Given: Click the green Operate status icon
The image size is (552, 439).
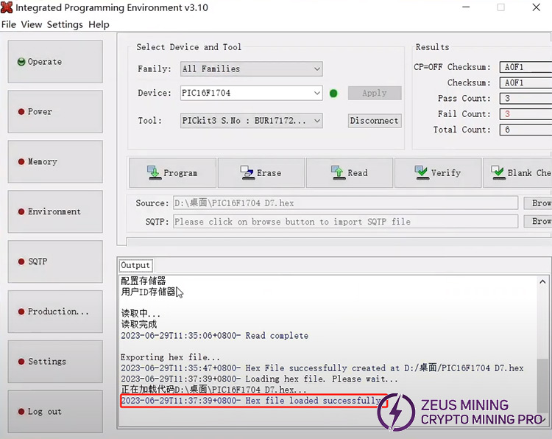Looking at the screenshot, I should coord(21,62).
